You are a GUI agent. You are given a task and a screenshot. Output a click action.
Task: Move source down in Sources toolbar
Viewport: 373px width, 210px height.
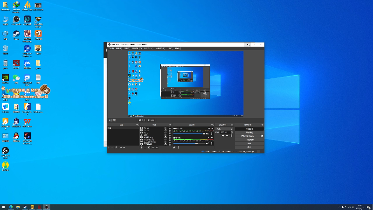(x=157, y=147)
